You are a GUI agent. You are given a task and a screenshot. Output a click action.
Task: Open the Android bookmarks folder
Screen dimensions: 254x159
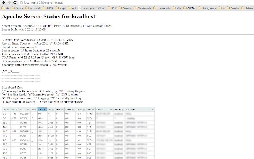click(125, 8)
